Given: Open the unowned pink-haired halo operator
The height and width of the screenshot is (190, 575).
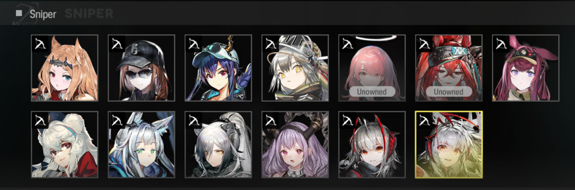Looking at the screenshot, I should click(372, 68).
